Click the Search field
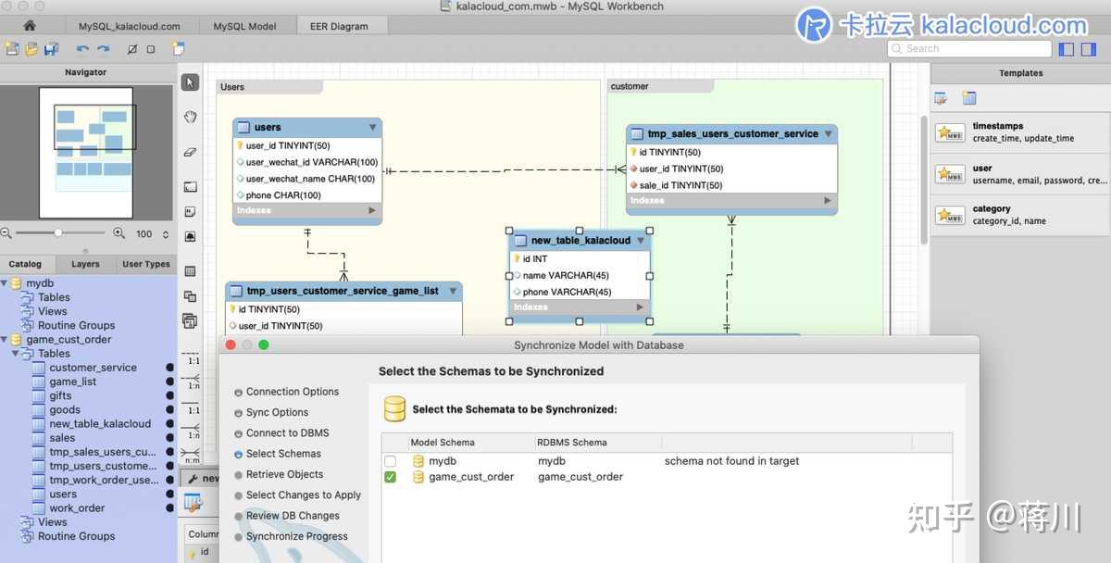 pos(968,48)
